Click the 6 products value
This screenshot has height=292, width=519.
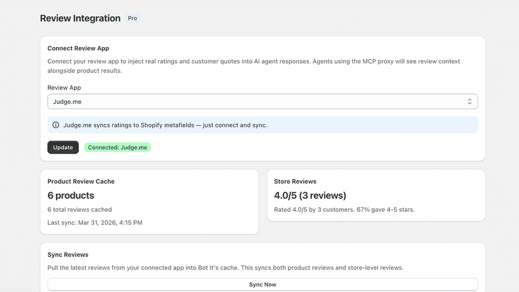click(x=71, y=196)
